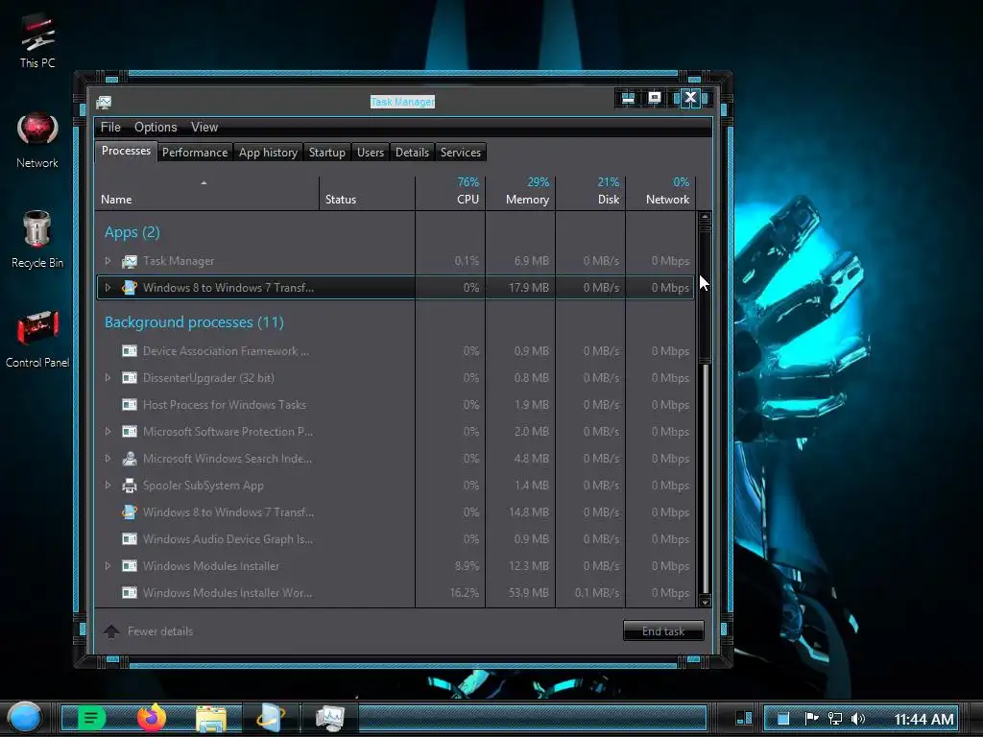Click the transformation pack taskbar icon
This screenshot has width=983, height=737.
[271, 718]
